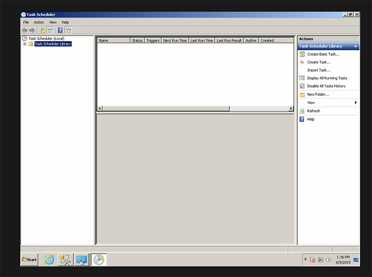Select Task Scheduler Library tree item

(53, 44)
